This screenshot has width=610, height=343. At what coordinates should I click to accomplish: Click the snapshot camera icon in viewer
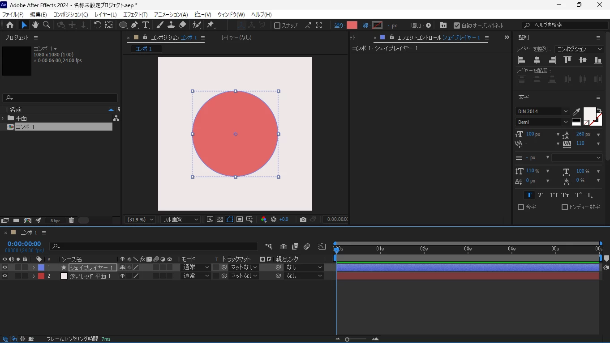[303, 219]
